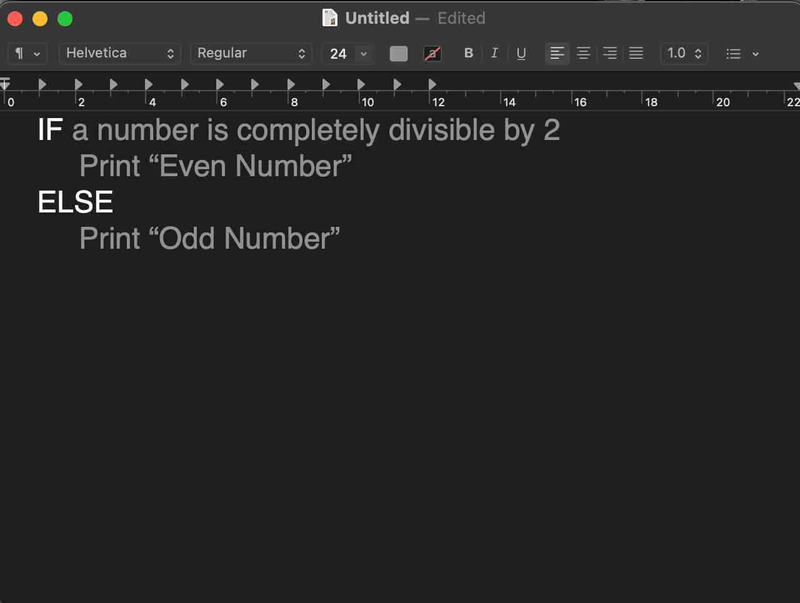
Task: Enable right text alignment
Action: coord(609,53)
